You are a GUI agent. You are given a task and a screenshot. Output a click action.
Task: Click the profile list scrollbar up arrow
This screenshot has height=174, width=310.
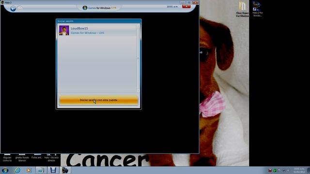point(138,26)
